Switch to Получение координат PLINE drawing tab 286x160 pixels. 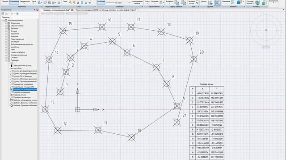(106, 10)
